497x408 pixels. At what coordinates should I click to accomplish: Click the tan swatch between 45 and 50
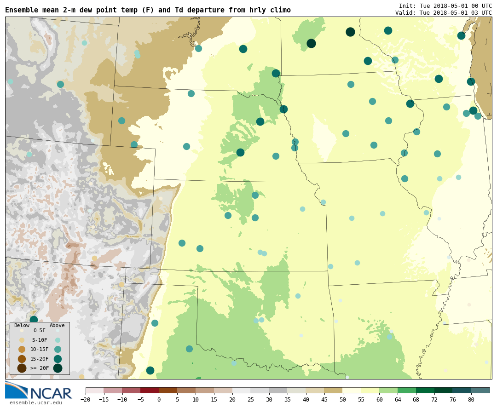click(x=334, y=390)
